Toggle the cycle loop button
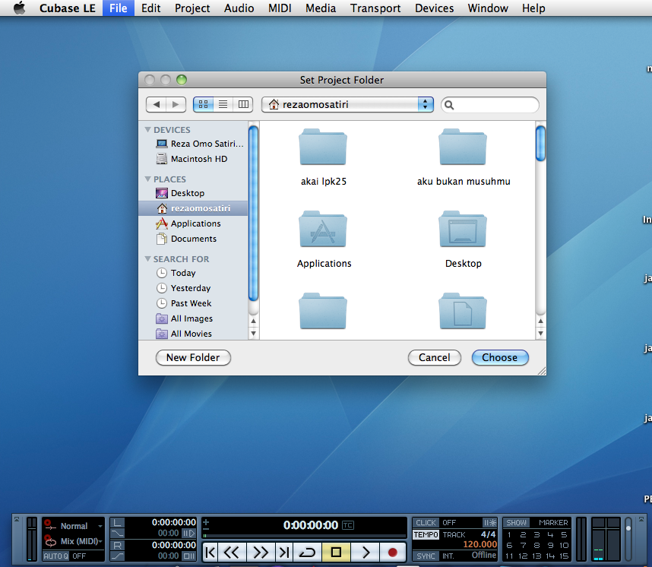Image resolution: width=652 pixels, height=567 pixels. coord(307,553)
